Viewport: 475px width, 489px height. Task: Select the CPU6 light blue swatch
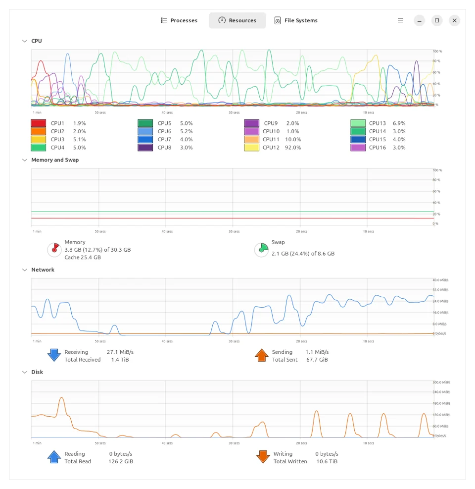point(145,131)
